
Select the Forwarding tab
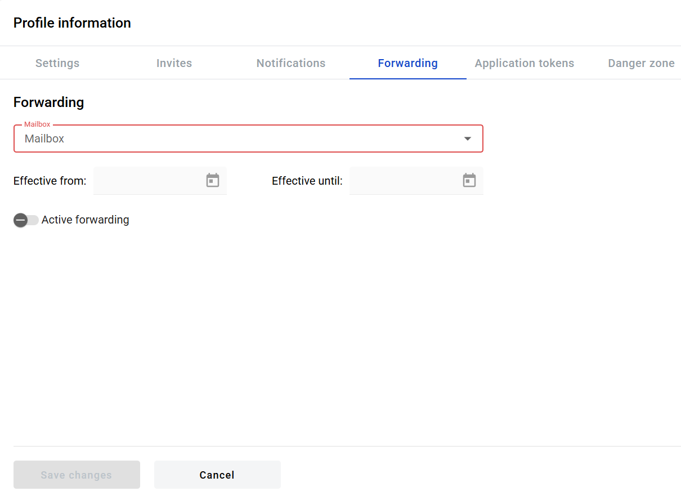tap(407, 63)
